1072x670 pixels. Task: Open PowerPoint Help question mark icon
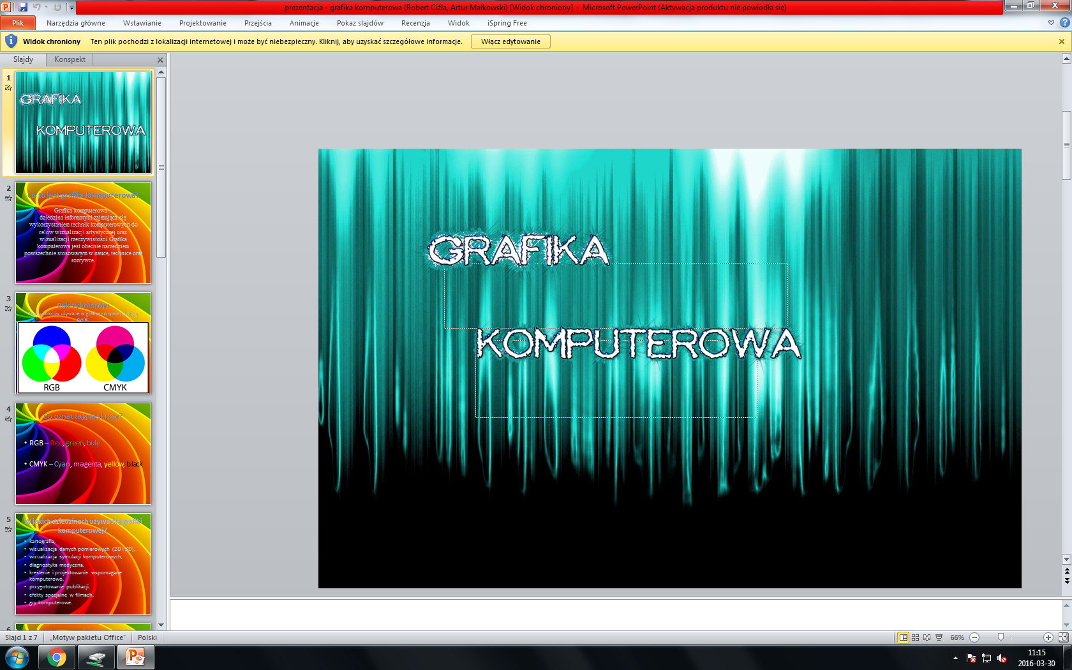[x=1064, y=23]
